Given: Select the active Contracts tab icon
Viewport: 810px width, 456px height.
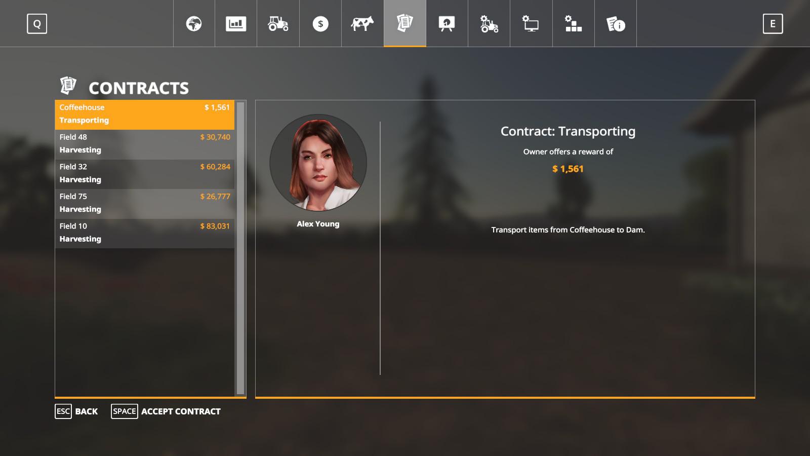Looking at the screenshot, I should (x=404, y=24).
